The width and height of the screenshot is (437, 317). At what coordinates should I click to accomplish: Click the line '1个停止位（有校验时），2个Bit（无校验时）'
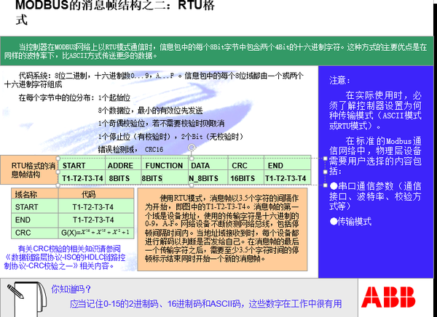171,137
